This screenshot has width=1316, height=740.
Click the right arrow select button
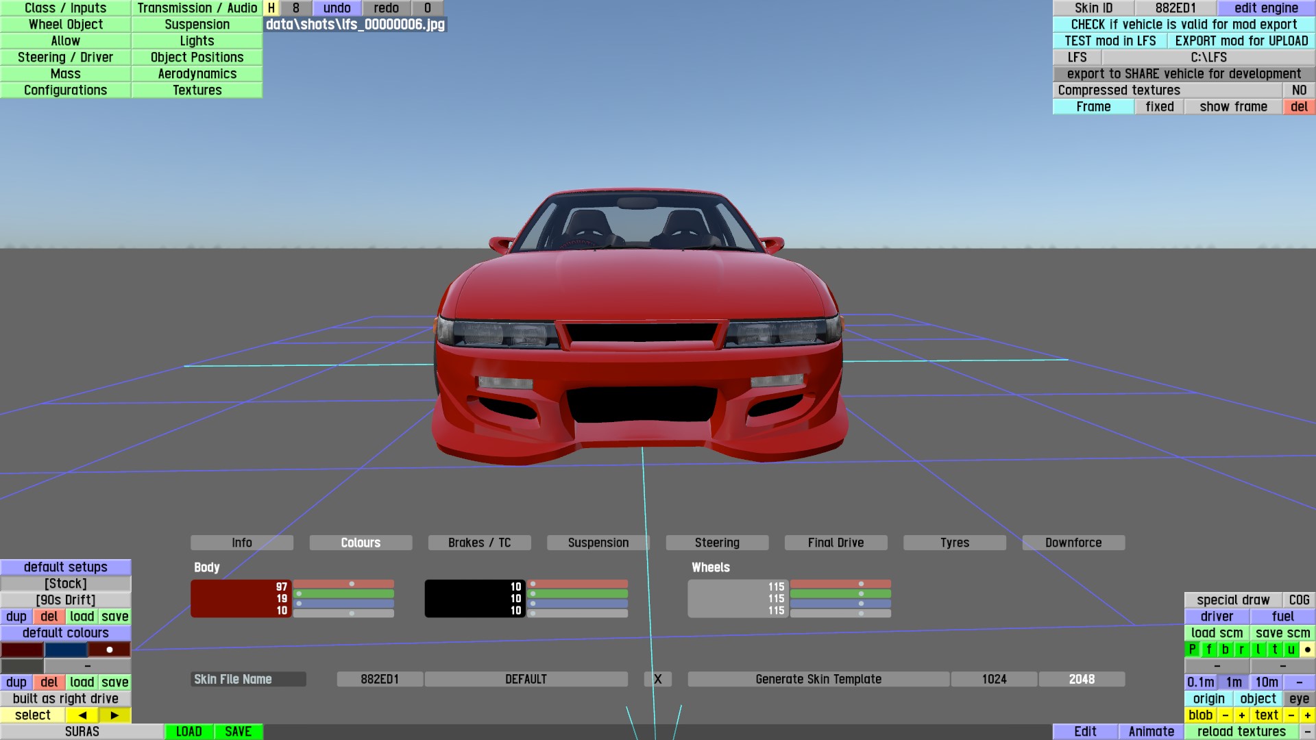pyautogui.click(x=114, y=715)
